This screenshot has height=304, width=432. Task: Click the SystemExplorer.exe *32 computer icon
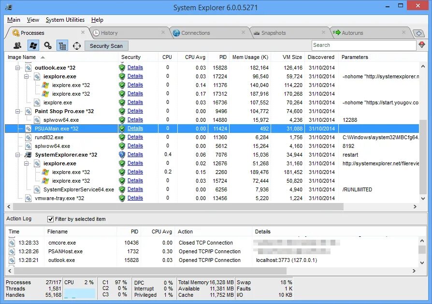tap(28, 155)
